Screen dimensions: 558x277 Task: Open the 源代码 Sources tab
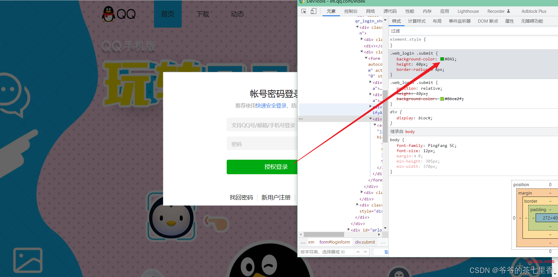coord(390,11)
